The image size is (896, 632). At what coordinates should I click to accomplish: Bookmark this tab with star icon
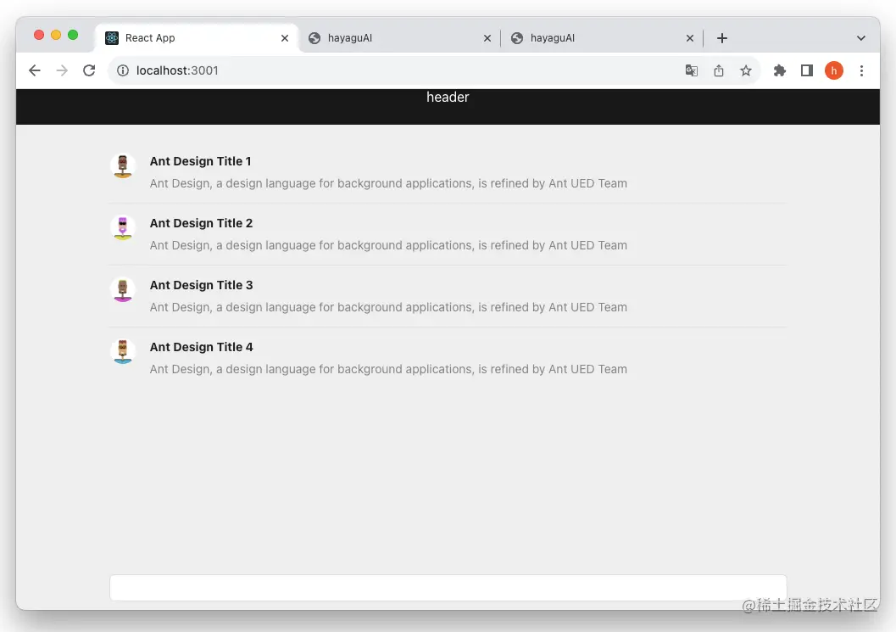(x=746, y=70)
